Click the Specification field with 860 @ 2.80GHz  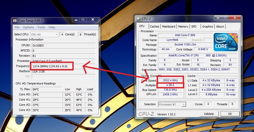tap(198, 56)
